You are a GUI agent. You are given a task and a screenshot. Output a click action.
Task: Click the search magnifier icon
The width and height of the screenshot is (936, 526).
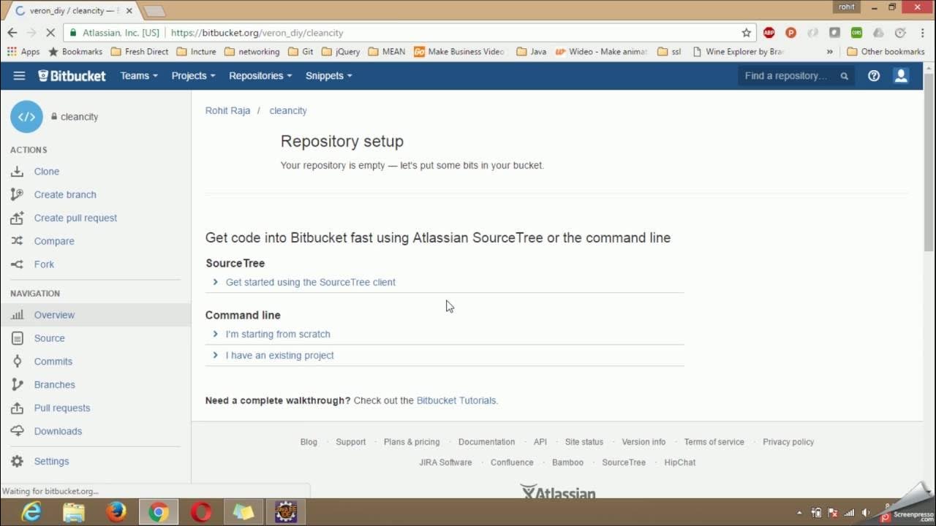pyautogui.click(x=844, y=76)
